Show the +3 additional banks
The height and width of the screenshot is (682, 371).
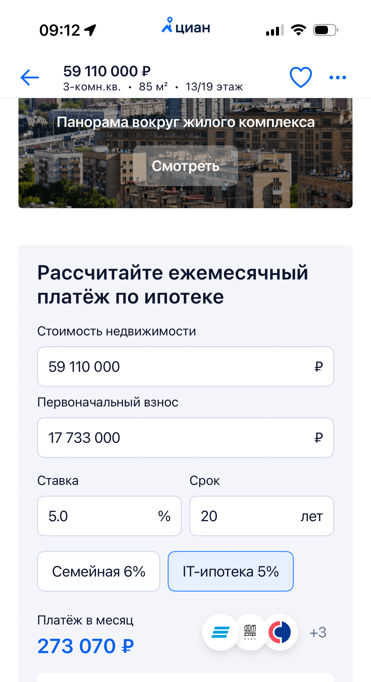click(x=318, y=632)
